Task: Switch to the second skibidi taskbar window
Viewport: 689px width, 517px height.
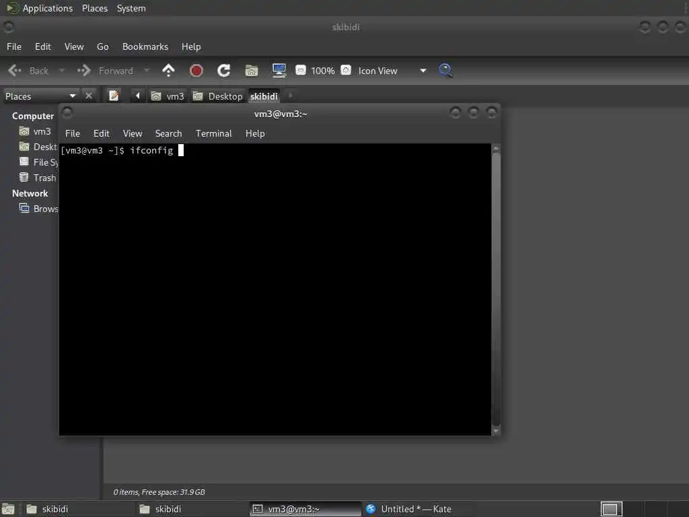Action: tap(192, 509)
